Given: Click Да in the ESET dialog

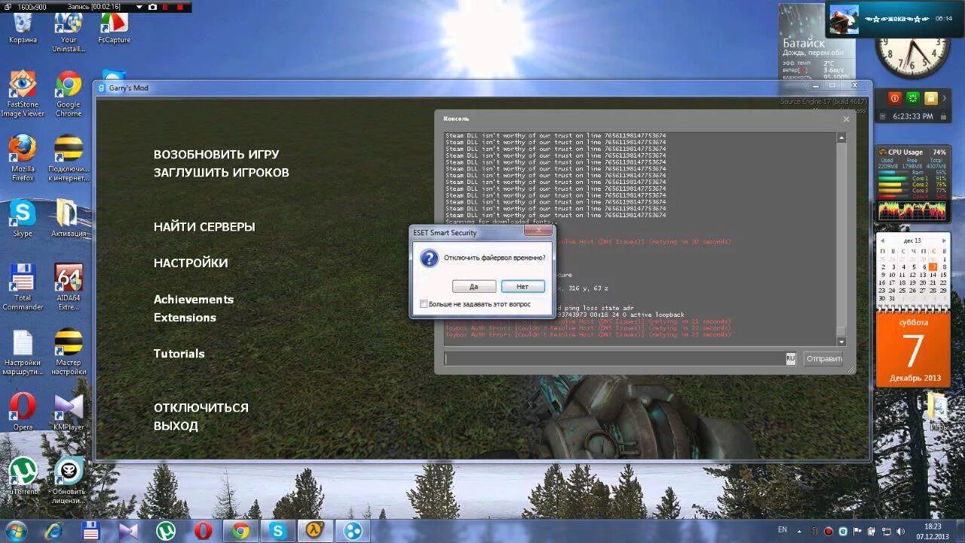Looking at the screenshot, I should click(474, 287).
